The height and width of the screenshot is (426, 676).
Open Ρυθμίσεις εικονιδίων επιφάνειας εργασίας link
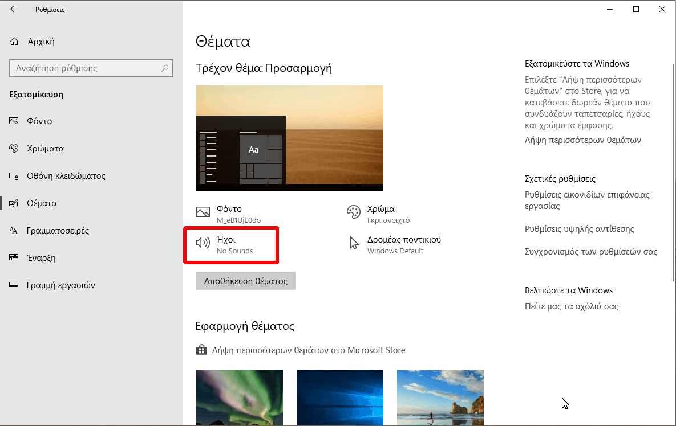click(x=587, y=200)
